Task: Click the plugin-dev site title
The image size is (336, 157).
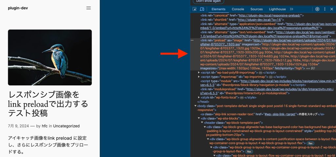Action: 18,8
